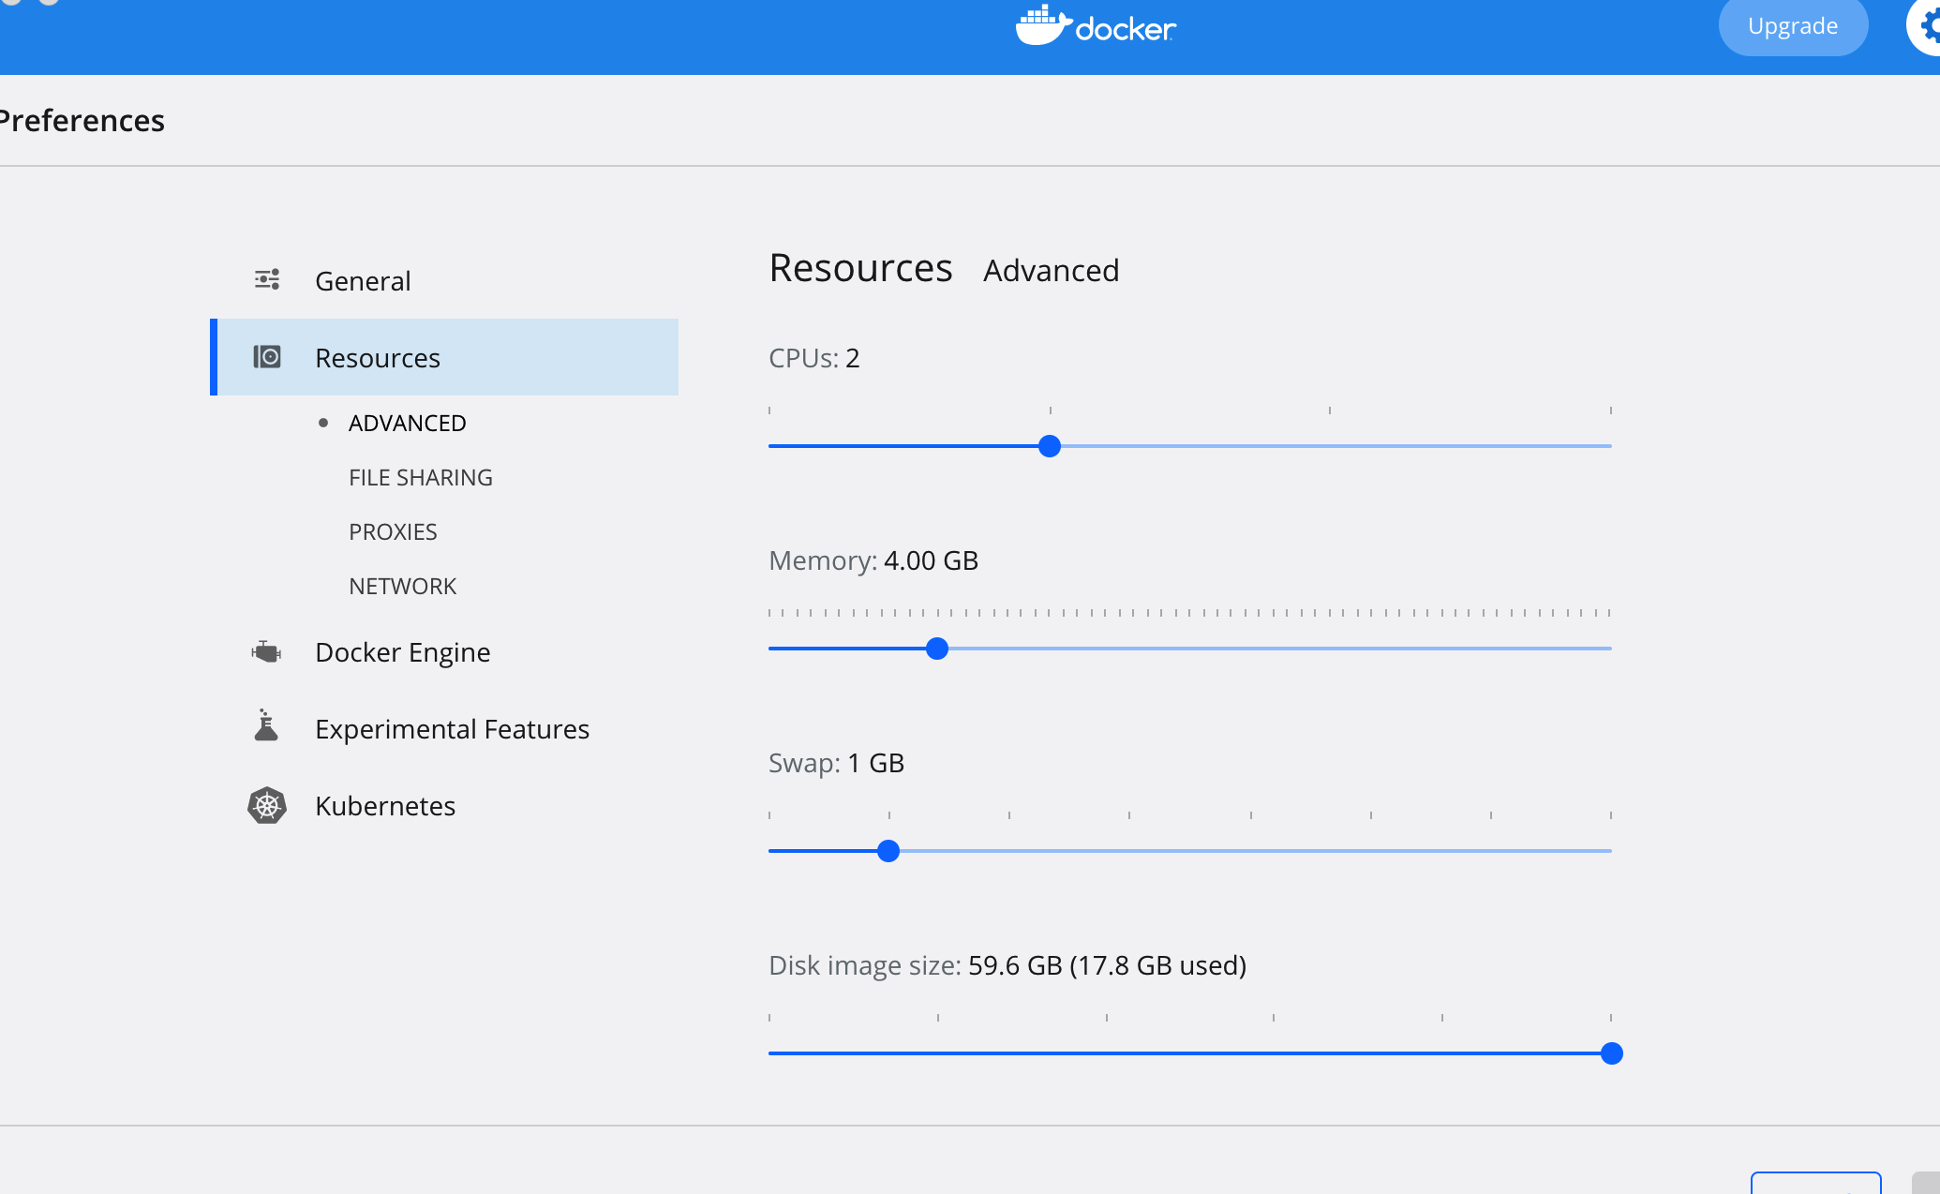Click the Docker whale logo
Screen dimensions: 1940x1194
click(x=1096, y=25)
